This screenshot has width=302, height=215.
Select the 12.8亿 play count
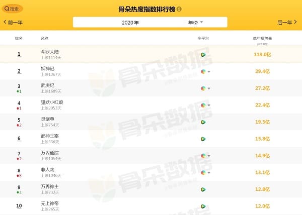click(262, 189)
